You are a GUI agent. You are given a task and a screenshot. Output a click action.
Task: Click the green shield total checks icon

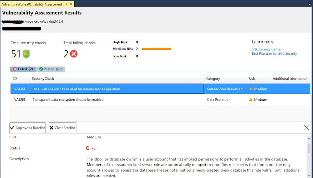click(26, 54)
